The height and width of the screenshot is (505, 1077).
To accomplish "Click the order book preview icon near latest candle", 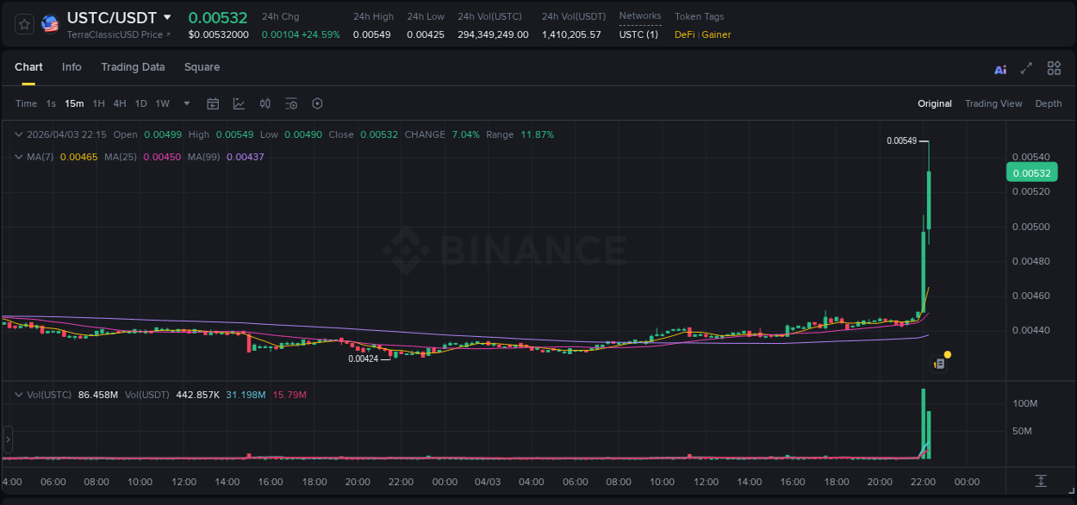I will (938, 363).
